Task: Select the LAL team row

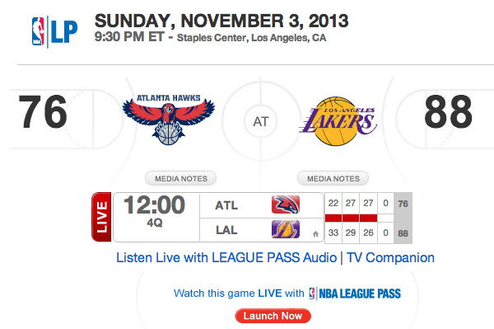Action: [x=262, y=230]
